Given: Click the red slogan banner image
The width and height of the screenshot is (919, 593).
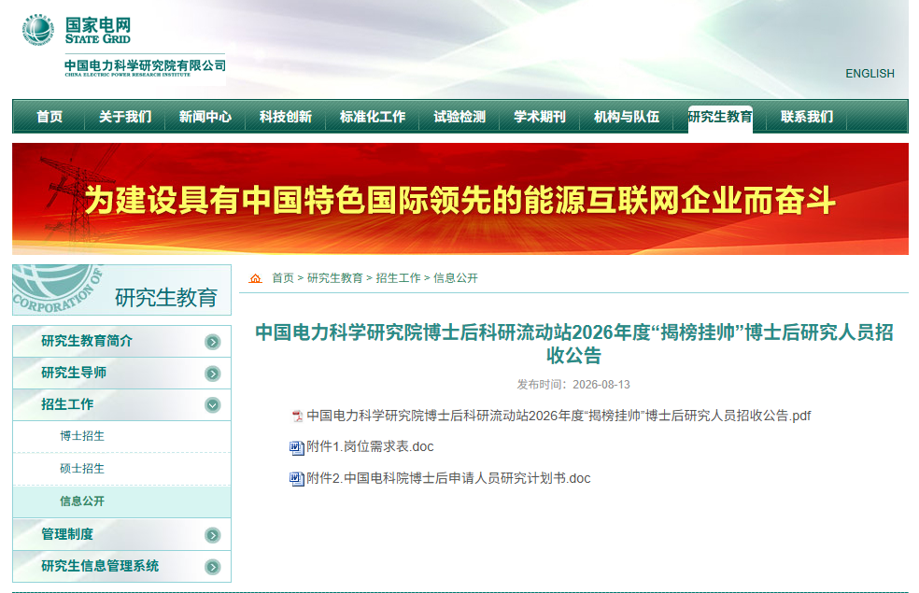Looking at the screenshot, I should point(460,199).
